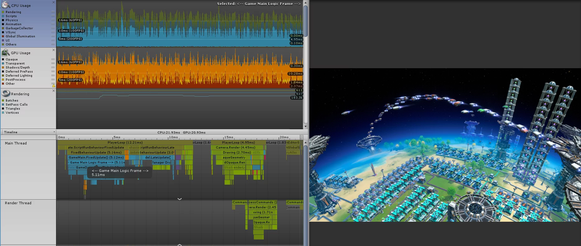Viewport: 581px width, 246px height.
Task: Click timeline panel scrollbar up arrow
Action: (x=305, y=142)
